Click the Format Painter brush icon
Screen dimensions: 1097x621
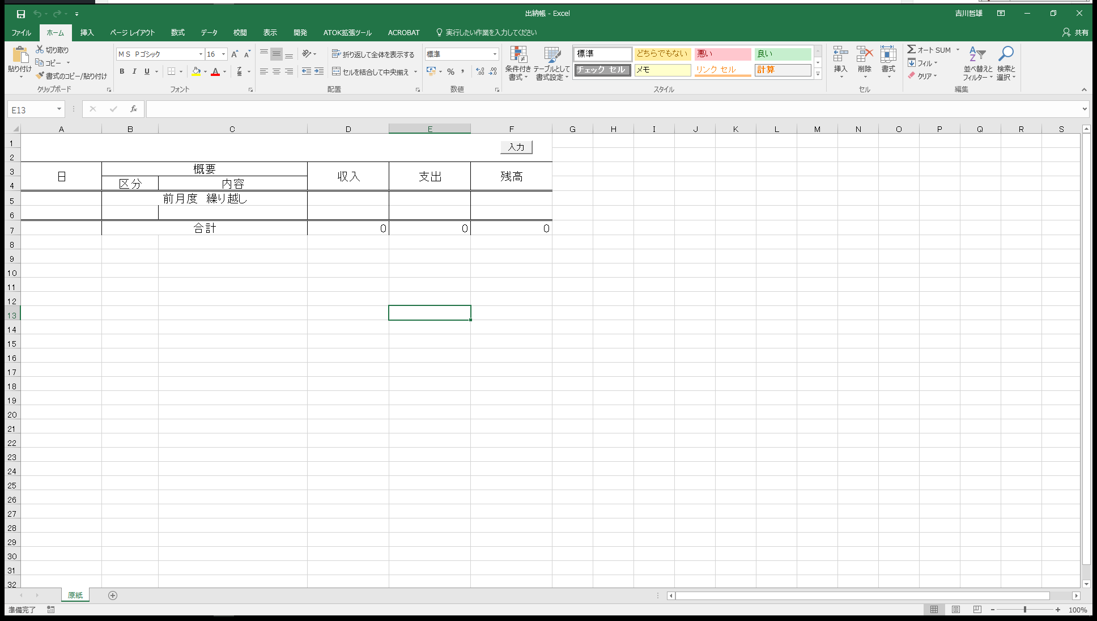[40, 76]
